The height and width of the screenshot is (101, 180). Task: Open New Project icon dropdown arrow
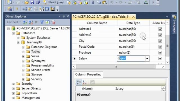[14, 2]
